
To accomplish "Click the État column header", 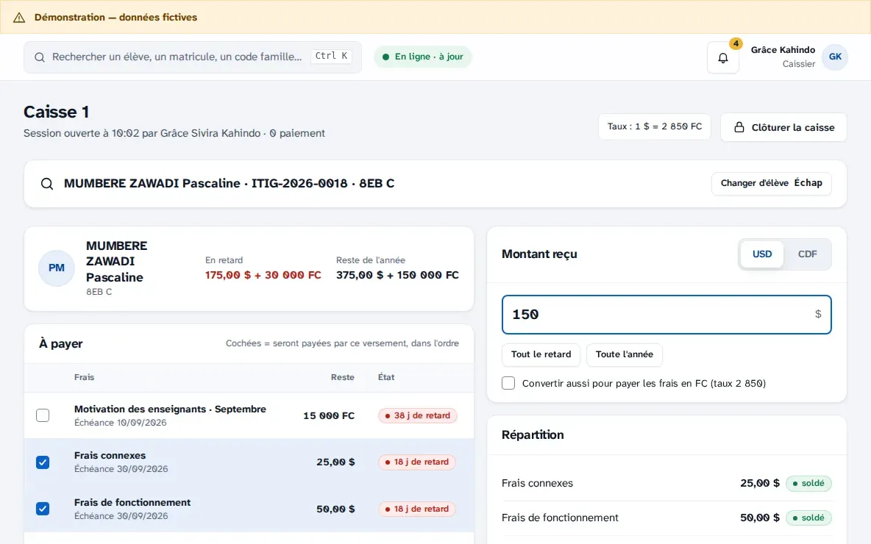I will (x=386, y=377).
